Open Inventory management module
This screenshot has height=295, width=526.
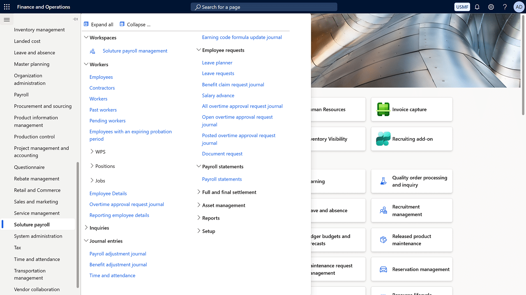39,30
